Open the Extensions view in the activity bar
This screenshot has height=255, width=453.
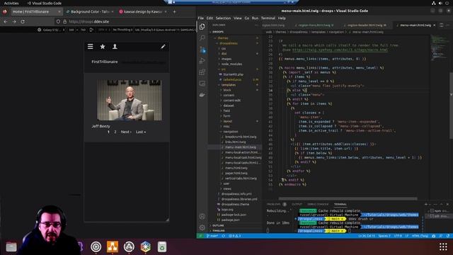point(202,72)
